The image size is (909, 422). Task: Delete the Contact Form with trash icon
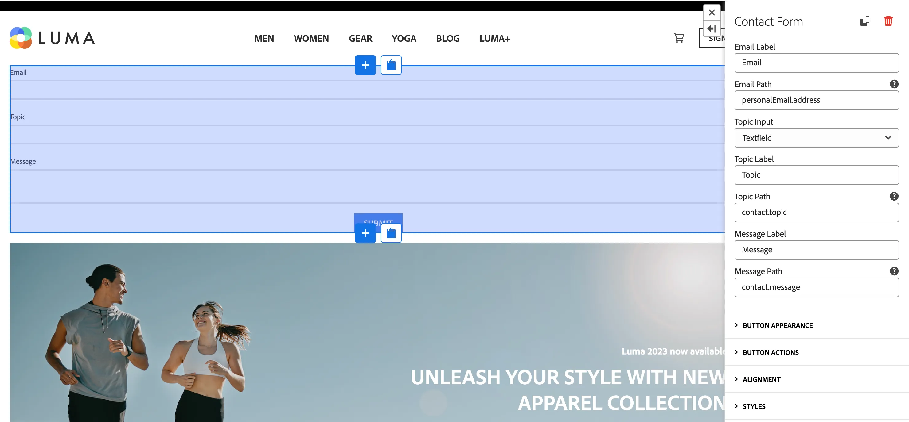tap(888, 21)
